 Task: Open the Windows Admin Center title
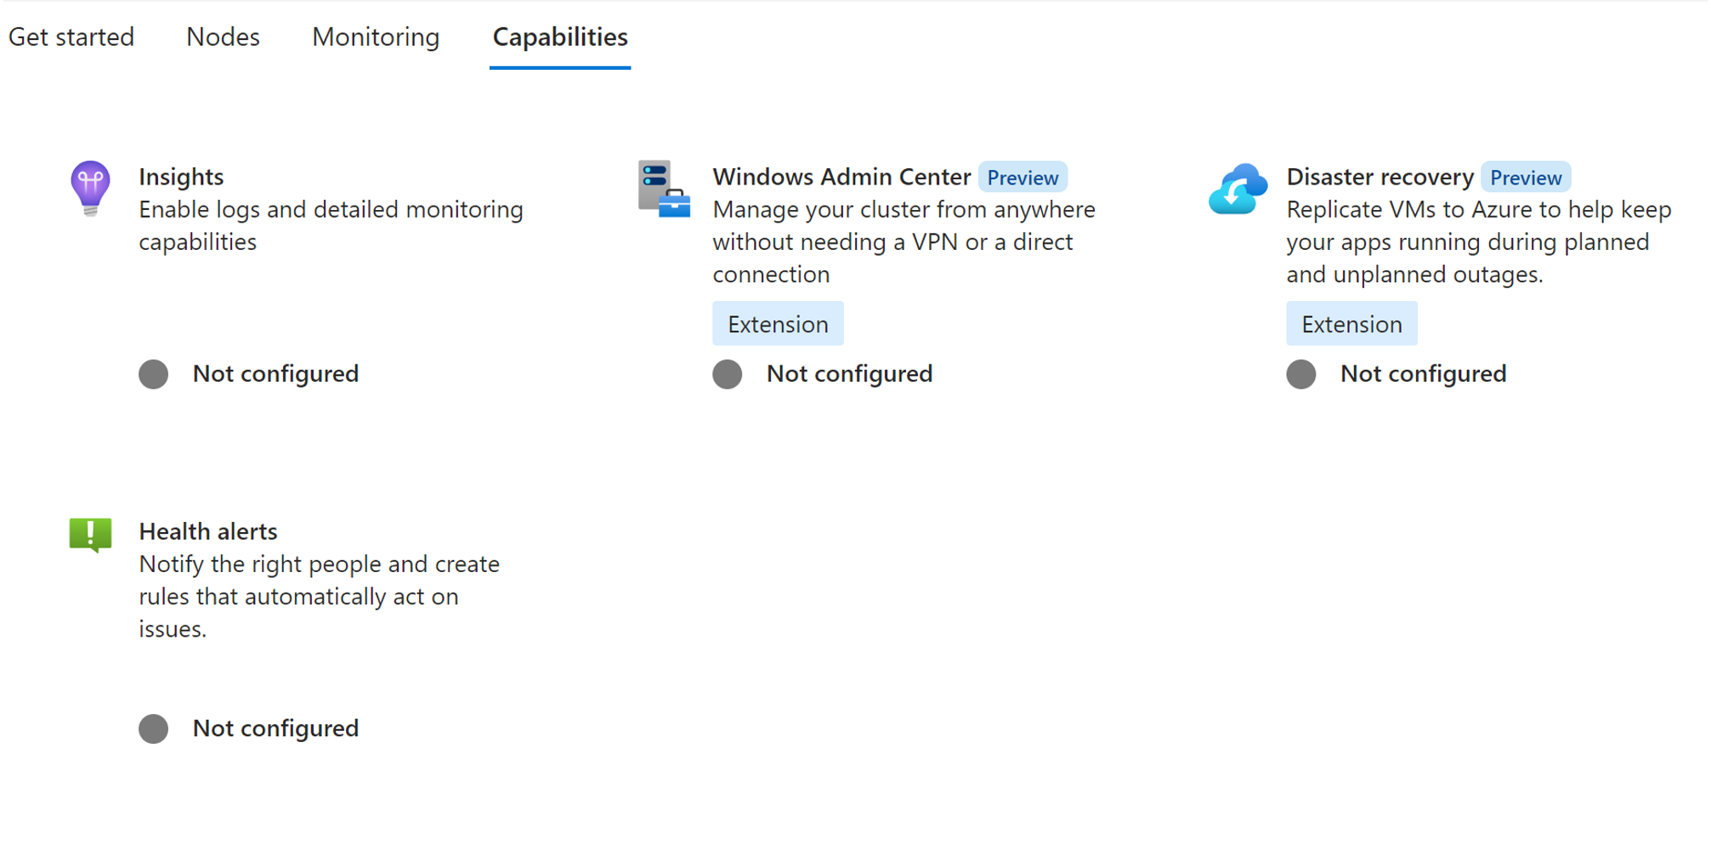point(841,177)
